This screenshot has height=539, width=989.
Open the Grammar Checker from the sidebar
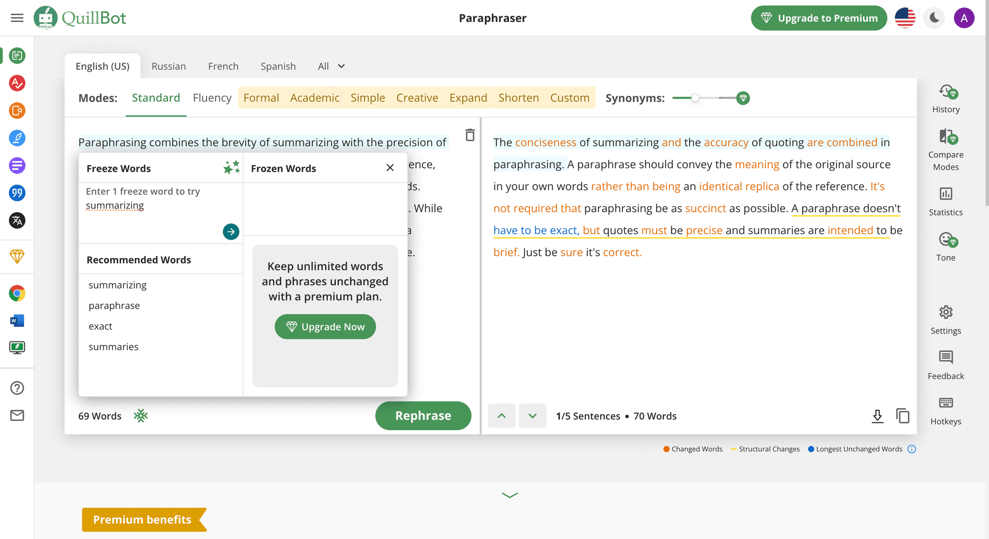pyautogui.click(x=17, y=83)
